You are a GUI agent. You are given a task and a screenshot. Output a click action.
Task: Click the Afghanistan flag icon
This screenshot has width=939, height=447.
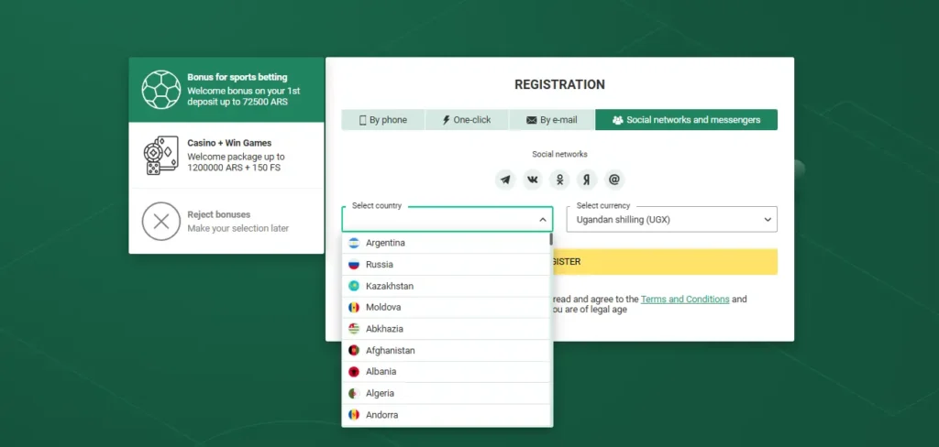[354, 350]
